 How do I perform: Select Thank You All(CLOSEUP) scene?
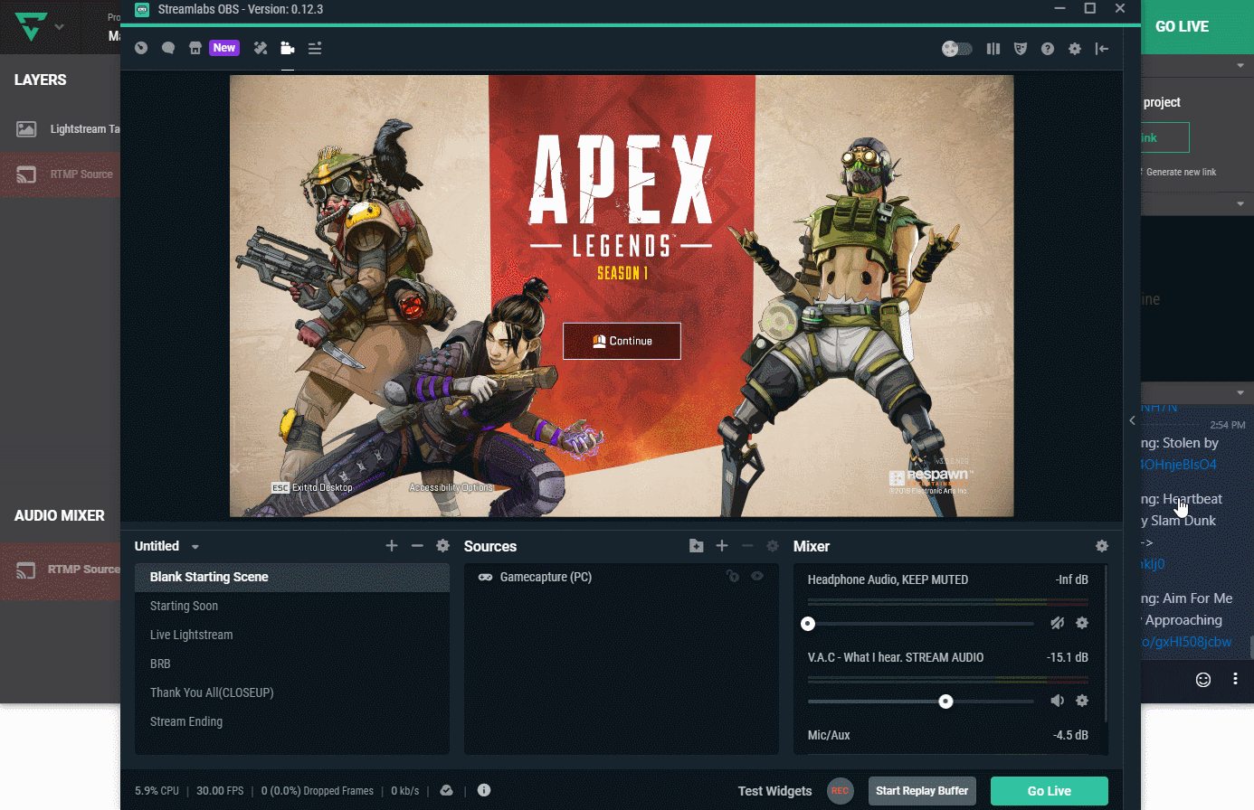(x=292, y=692)
